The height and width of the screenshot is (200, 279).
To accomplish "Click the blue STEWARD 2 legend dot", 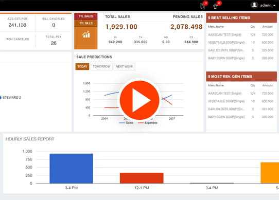I will point(1,98).
